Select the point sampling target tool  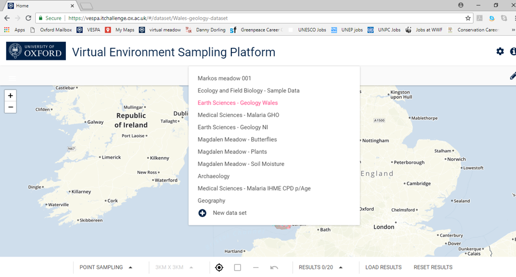click(x=219, y=268)
